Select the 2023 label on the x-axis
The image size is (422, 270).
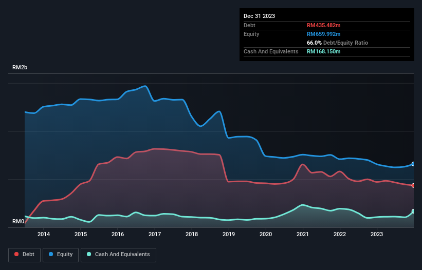tap(377, 235)
